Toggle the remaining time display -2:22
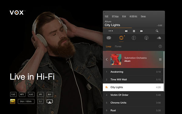This screenshot has width=182, height=114. [159, 25]
